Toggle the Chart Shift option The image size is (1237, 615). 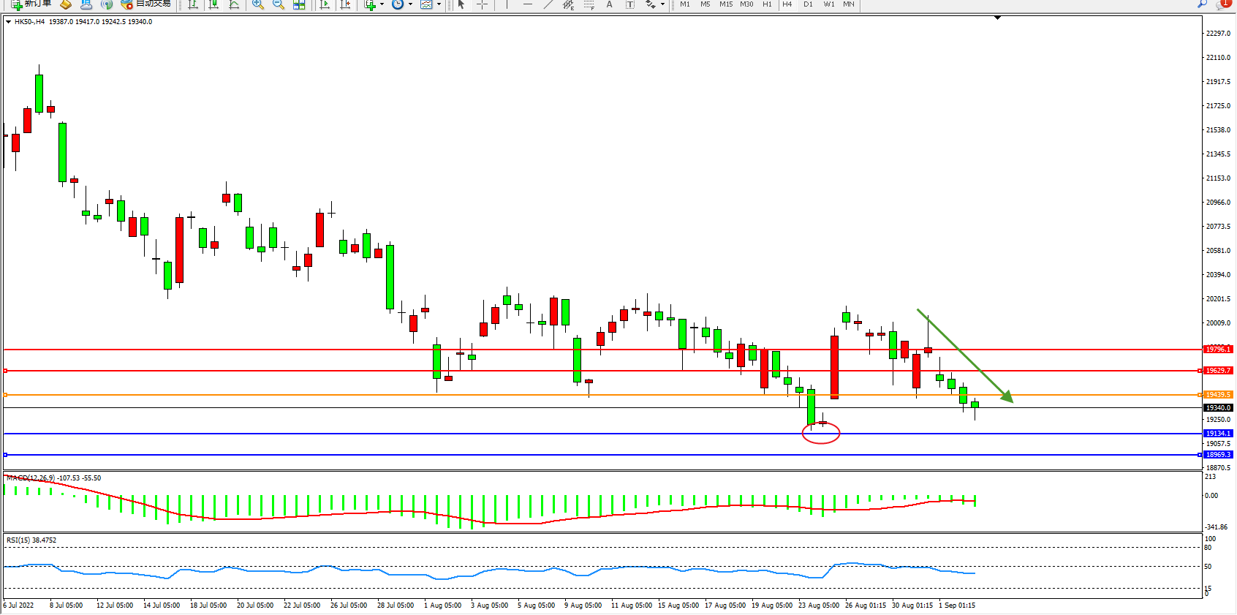(345, 4)
